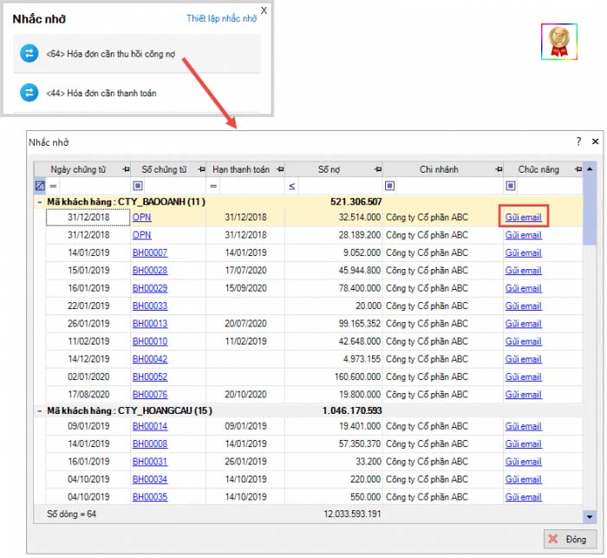Select the 17/08/2020 voucher date cell
607x558 pixels.
pyautogui.click(x=88, y=395)
